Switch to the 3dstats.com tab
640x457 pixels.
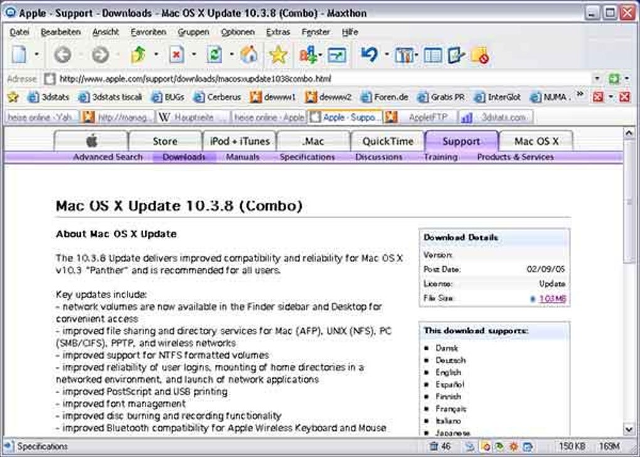tap(496, 117)
